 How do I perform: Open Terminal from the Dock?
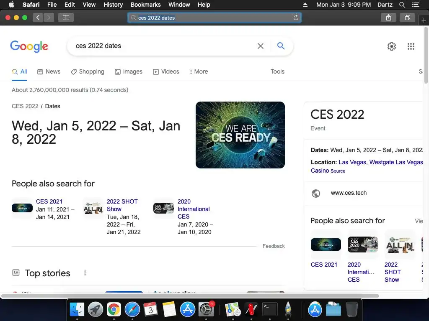coord(269,309)
